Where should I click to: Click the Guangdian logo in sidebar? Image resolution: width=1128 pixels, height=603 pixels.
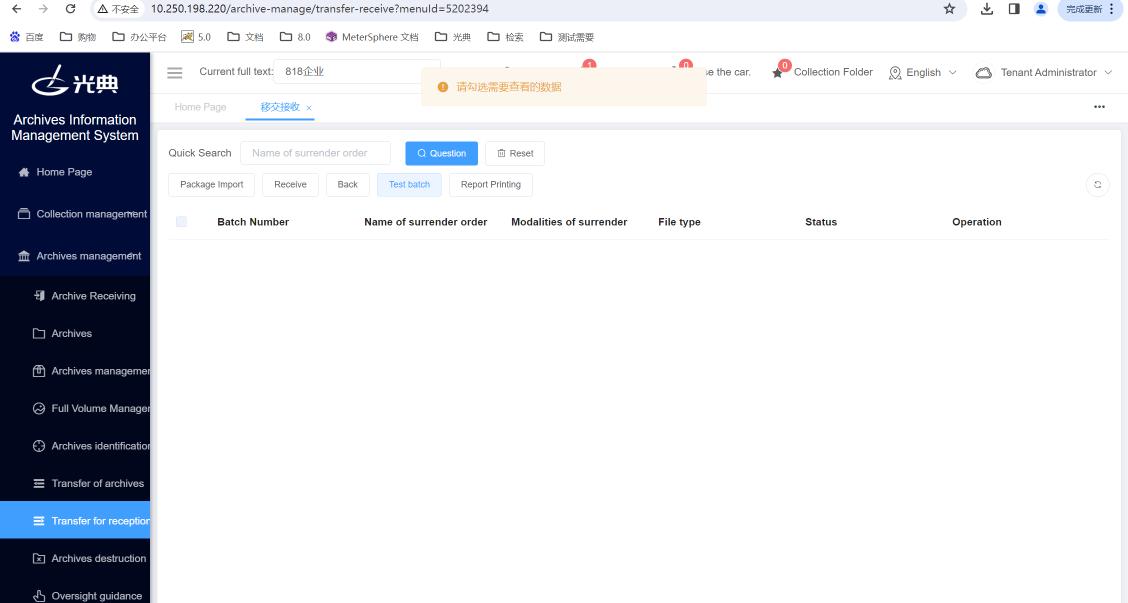(75, 81)
